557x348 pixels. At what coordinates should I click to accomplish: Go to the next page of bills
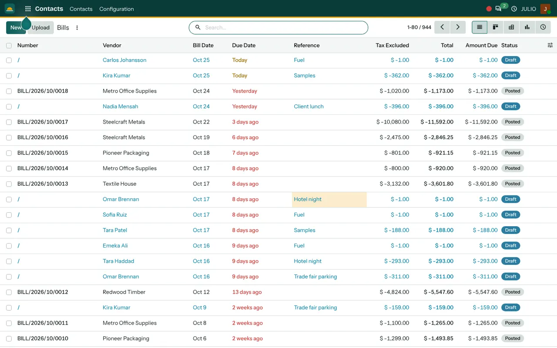(x=458, y=27)
